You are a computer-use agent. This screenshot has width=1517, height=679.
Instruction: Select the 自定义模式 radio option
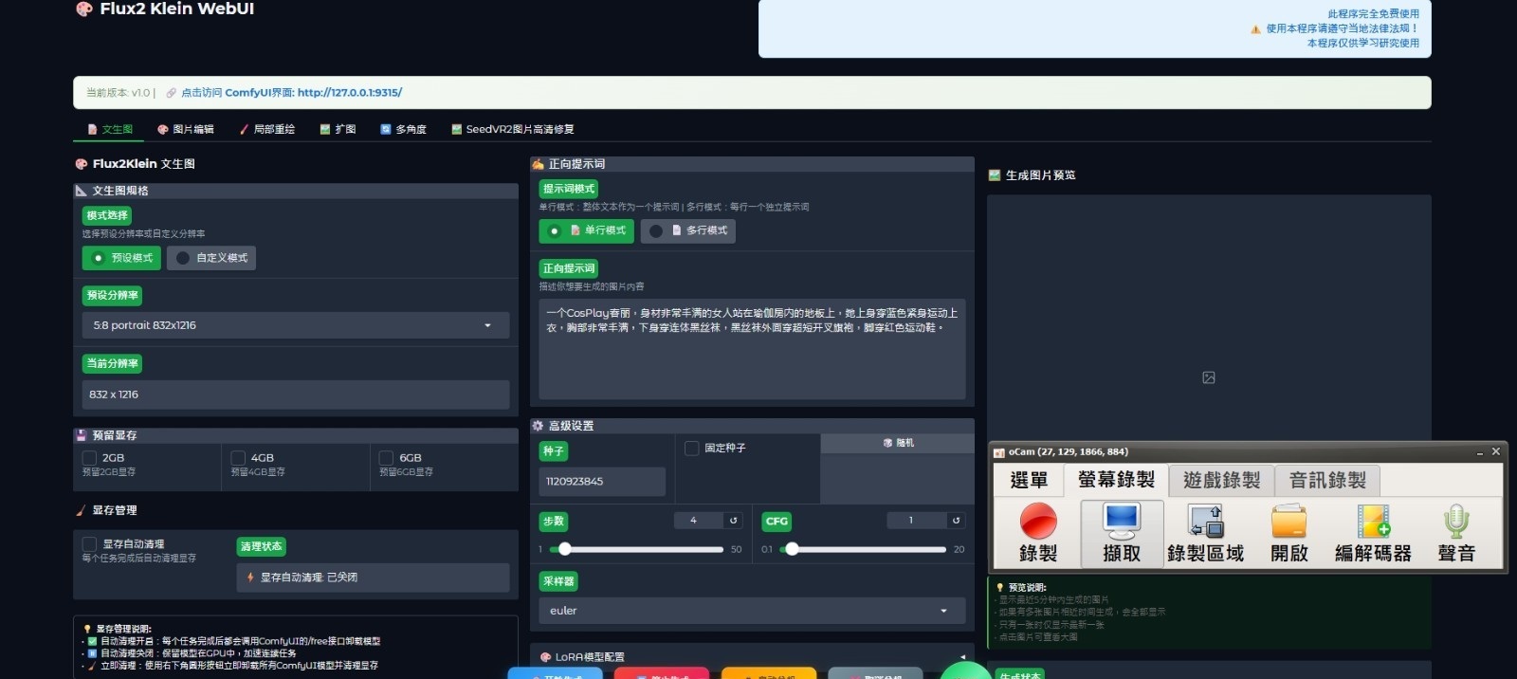[211, 258]
